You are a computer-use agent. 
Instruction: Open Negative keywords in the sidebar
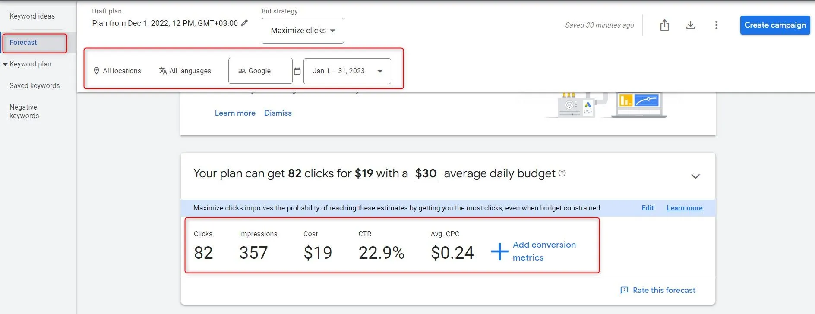click(x=24, y=111)
